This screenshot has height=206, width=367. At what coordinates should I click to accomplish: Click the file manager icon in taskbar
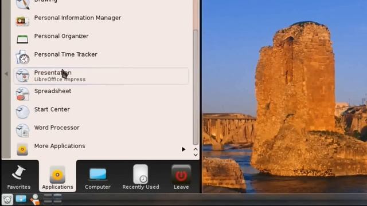point(35,200)
